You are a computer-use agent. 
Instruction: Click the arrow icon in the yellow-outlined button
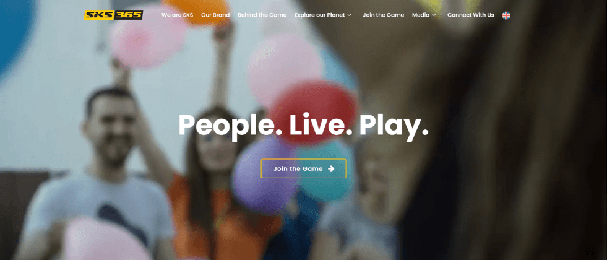coord(331,168)
